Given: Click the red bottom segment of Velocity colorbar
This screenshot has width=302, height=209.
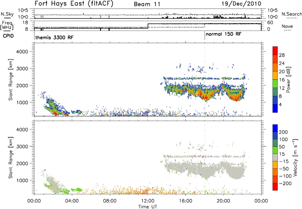Looking at the screenshot, I should tap(275, 187).
